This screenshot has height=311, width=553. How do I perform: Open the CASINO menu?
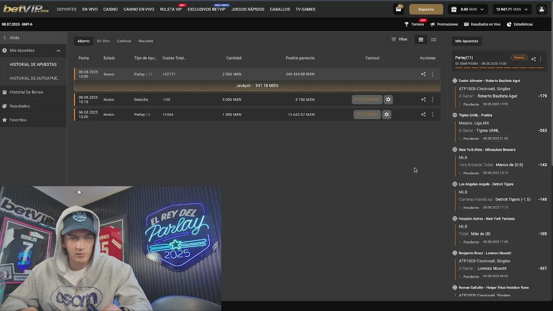click(110, 9)
